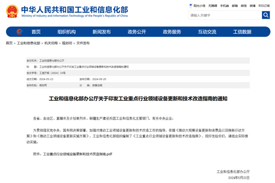The width and height of the screenshot is (275, 183).
Task: Click the RSS订阅 link at top
Action: tap(264, 6)
